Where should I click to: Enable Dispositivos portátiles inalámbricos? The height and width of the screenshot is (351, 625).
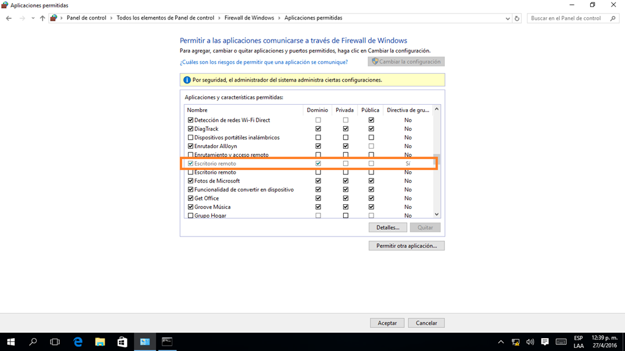click(190, 137)
